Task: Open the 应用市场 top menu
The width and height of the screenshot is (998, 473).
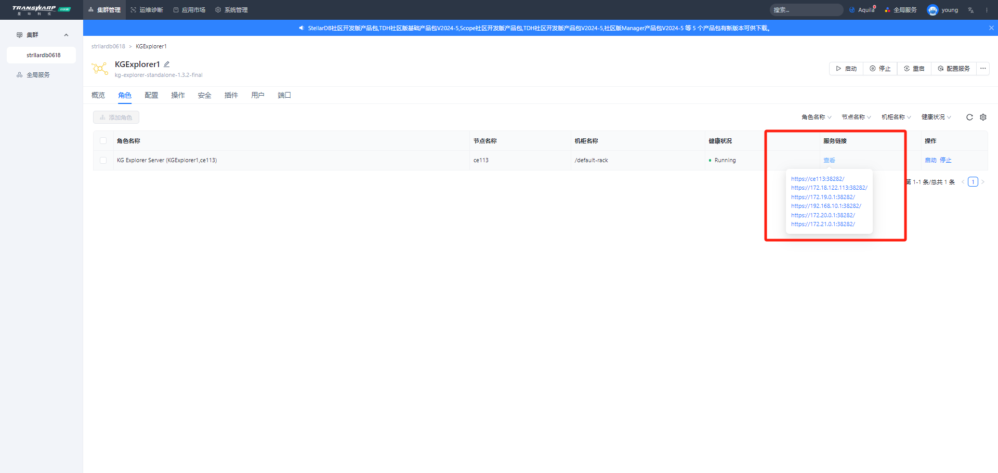Action: (189, 10)
